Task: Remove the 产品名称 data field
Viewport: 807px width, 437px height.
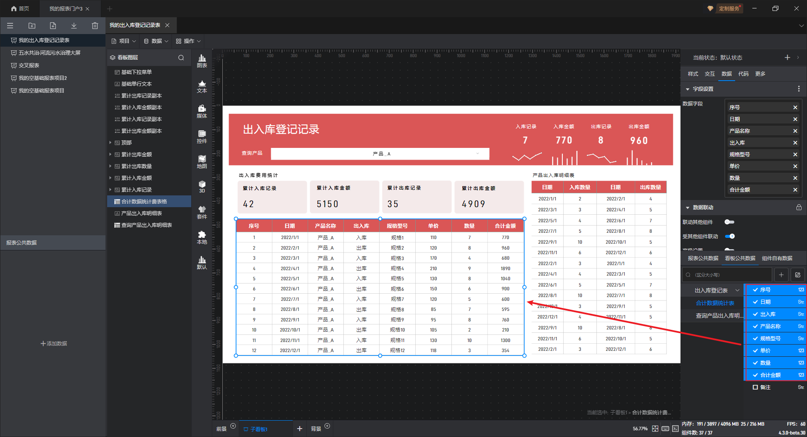Action: (x=795, y=131)
